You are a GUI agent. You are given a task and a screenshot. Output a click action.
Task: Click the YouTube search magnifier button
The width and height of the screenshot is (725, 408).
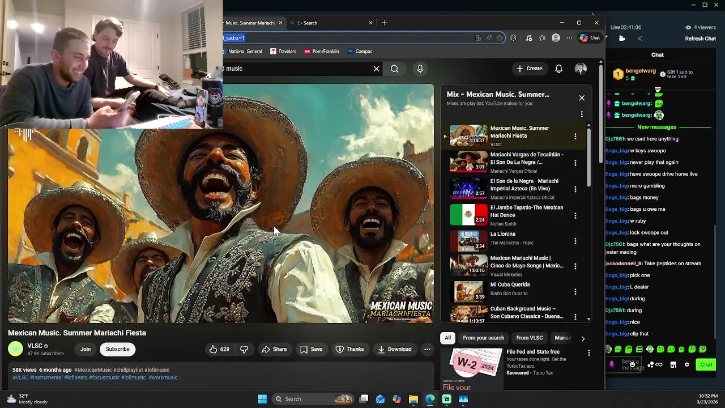394,69
